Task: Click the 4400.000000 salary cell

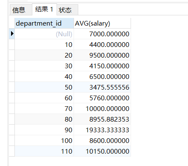Action: [x=102, y=44]
